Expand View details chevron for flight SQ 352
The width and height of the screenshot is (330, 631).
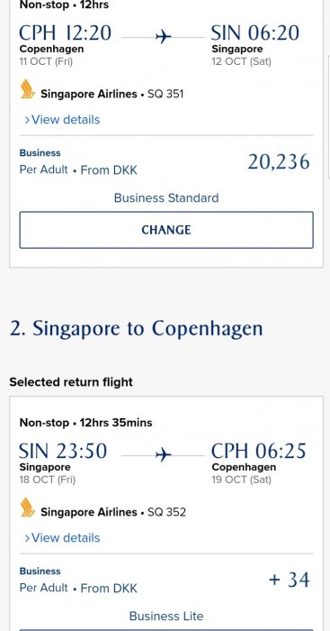pos(27,538)
